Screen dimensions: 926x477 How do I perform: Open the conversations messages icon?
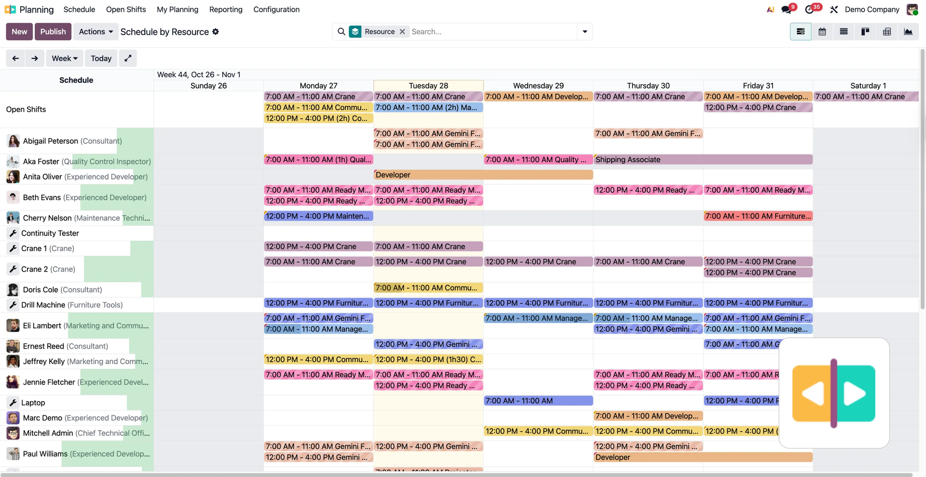[x=787, y=10]
